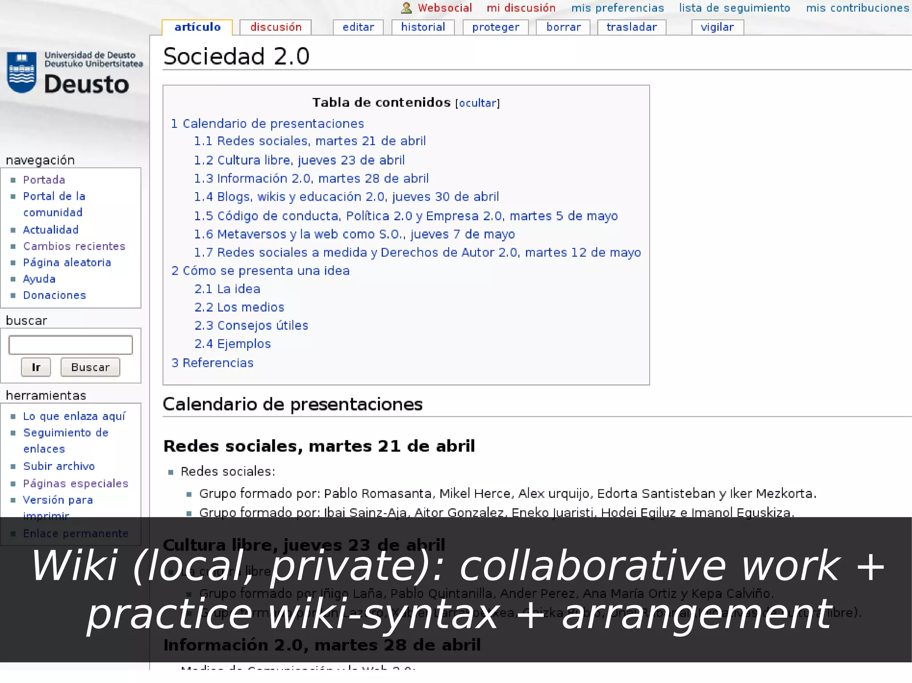Open Páginas especiales
The image size is (912, 683).
coord(76,484)
